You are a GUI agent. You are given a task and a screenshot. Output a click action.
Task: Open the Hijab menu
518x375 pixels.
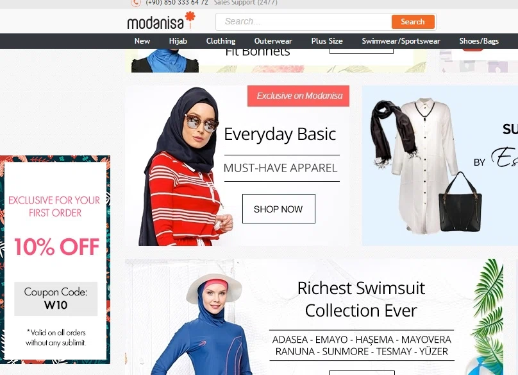(178, 41)
